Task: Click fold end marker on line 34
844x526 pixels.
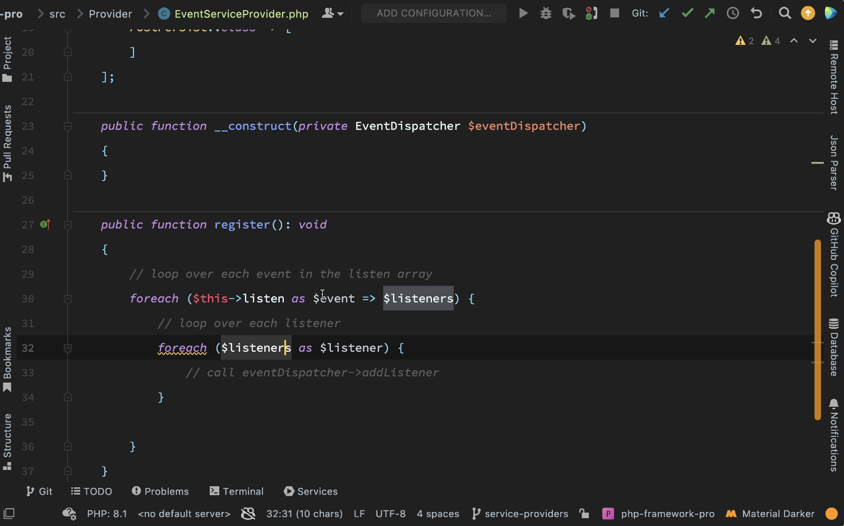Action: (67, 397)
